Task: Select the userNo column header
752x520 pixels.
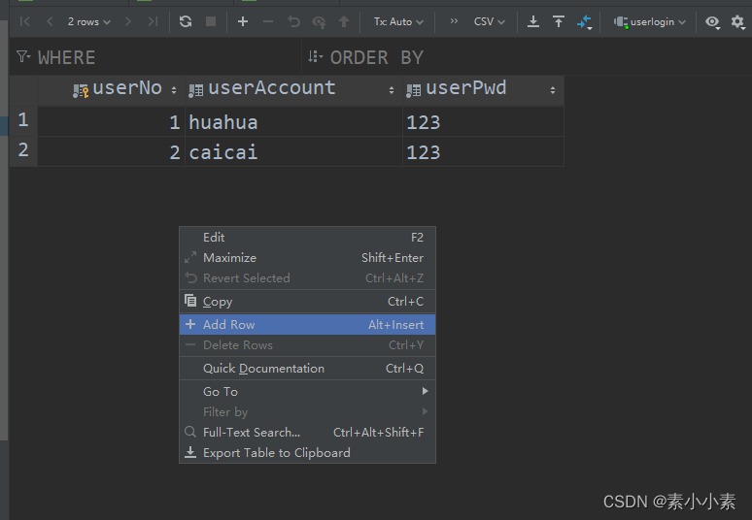Action: coord(112,89)
